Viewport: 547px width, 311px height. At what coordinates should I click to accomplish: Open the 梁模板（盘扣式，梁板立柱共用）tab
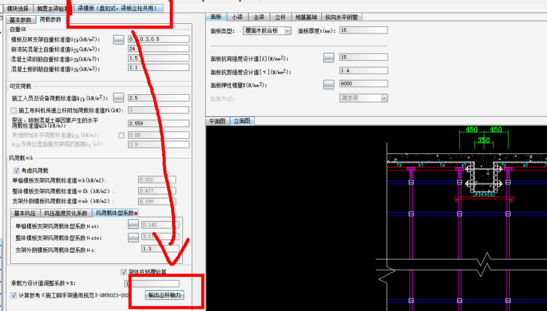click(119, 8)
